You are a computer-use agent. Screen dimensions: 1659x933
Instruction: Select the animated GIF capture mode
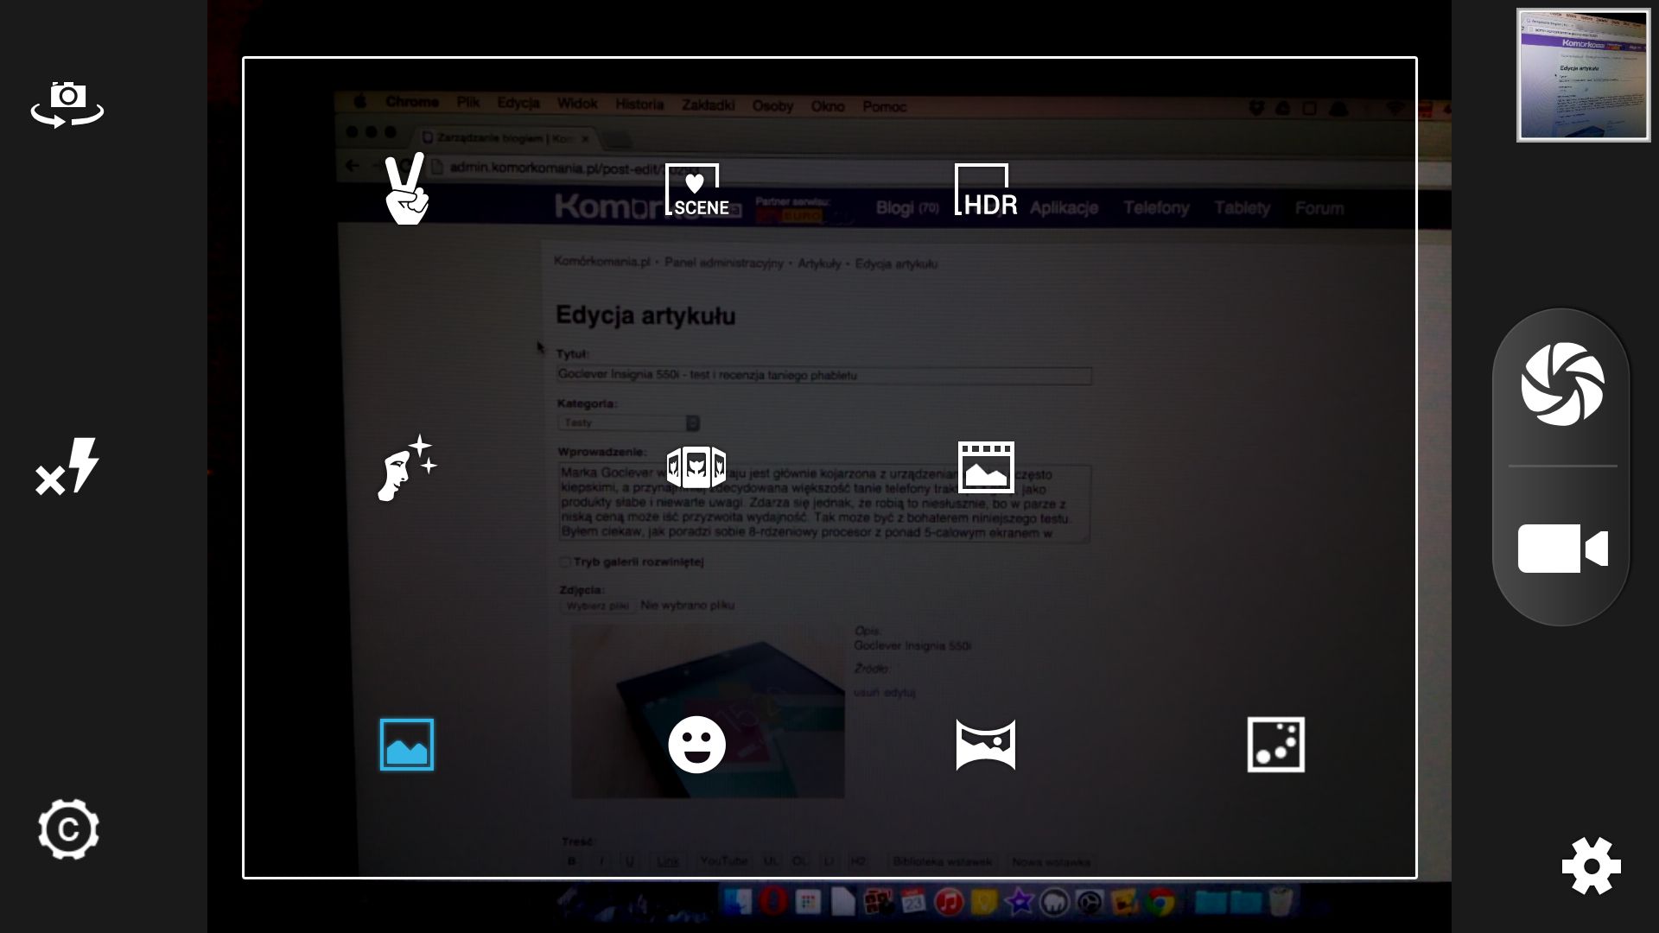(x=986, y=466)
